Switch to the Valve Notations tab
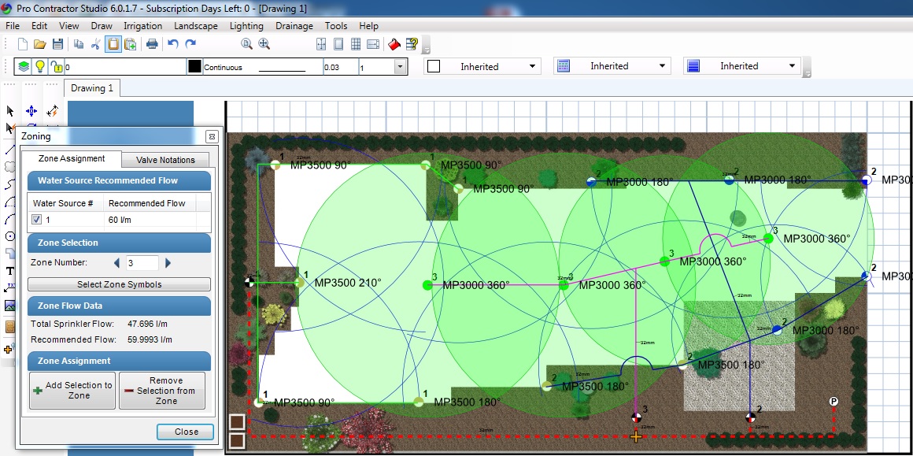Viewport: 913px width, 456px height. pos(165,160)
